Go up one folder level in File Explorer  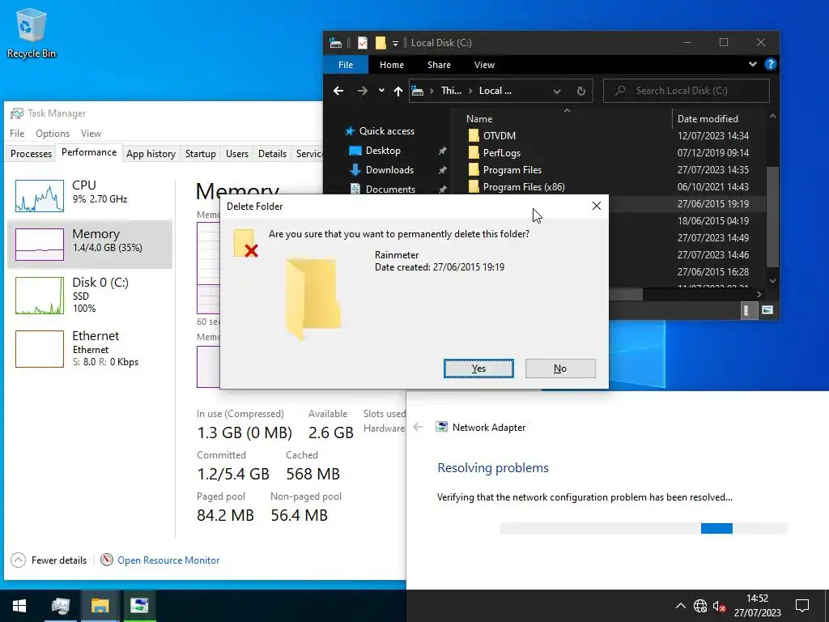point(398,91)
